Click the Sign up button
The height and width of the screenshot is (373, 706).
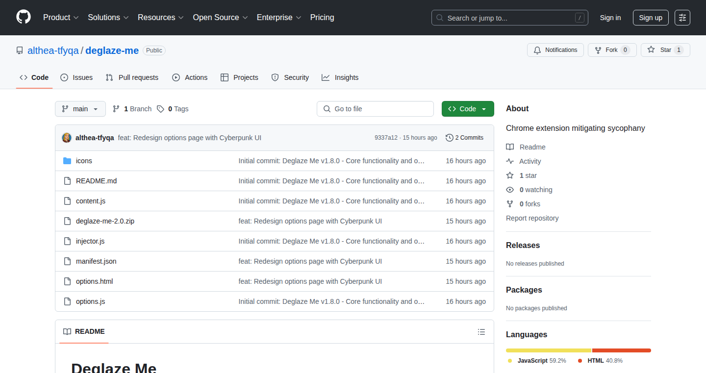pyautogui.click(x=651, y=18)
